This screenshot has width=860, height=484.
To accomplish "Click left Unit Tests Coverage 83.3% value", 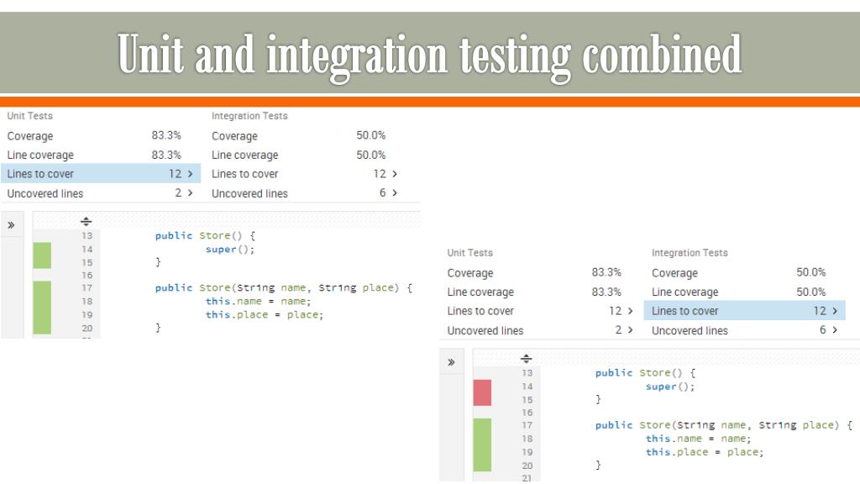I will click(166, 135).
